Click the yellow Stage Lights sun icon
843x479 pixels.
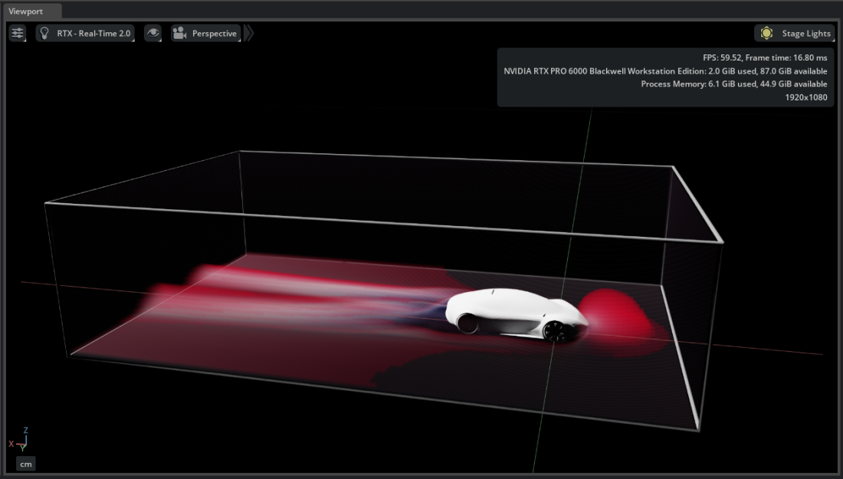point(766,33)
